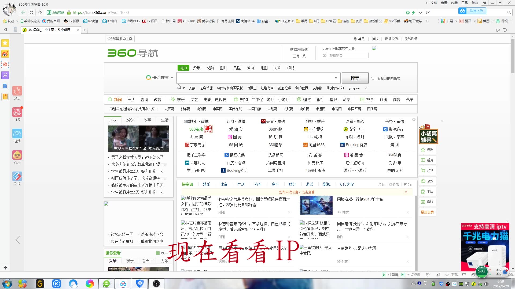Open 360 browser from the taskbar
Screen dimensions: 515x289
tap(106, 284)
